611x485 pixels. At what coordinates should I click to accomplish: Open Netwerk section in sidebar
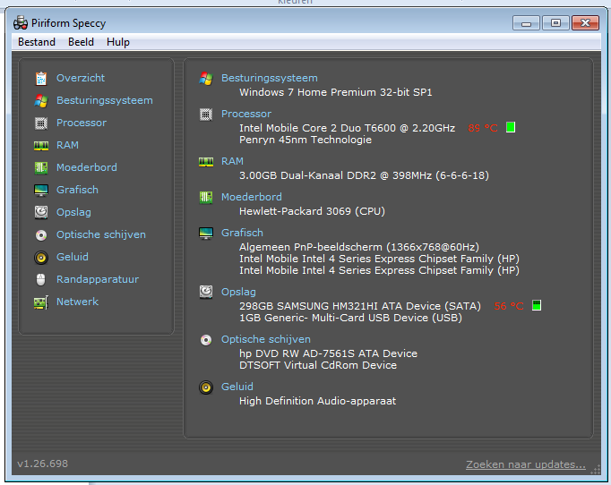pos(77,302)
